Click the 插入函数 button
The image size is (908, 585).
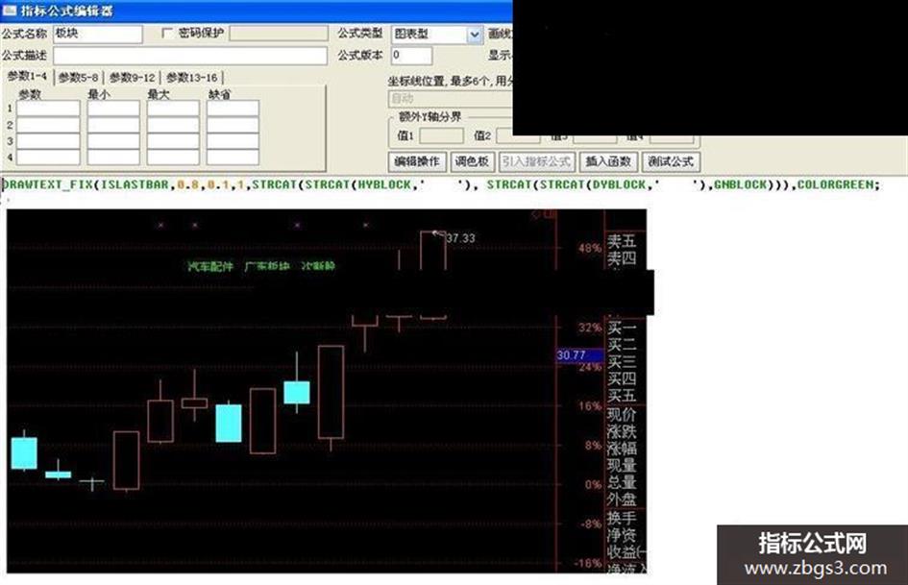[608, 161]
